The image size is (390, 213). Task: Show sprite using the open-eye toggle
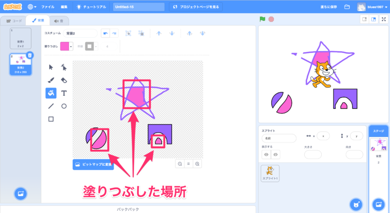click(x=266, y=155)
